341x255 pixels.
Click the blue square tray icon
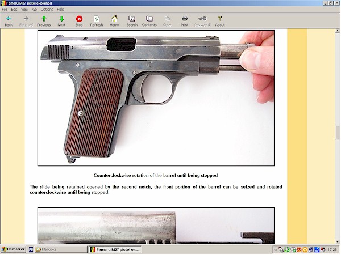pyautogui.click(x=317, y=250)
